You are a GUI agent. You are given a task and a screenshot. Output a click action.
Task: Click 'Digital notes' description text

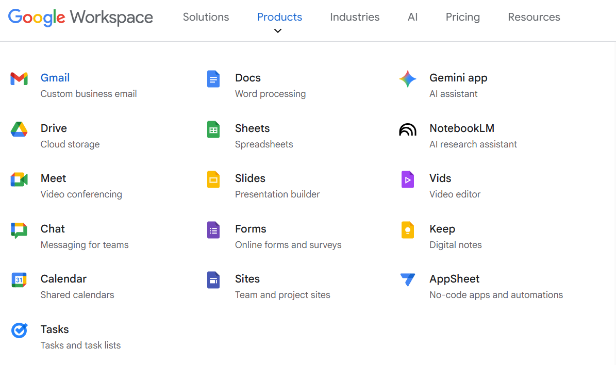(x=456, y=245)
